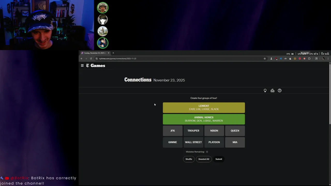Click the Submit button

pyautogui.click(x=219, y=159)
